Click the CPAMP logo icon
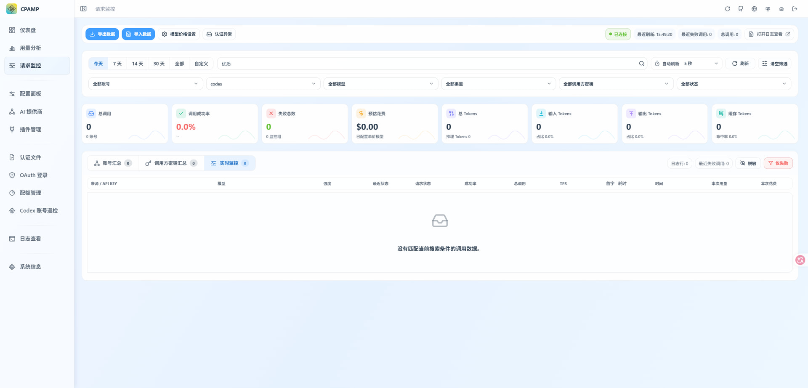The image size is (808, 388). [x=12, y=9]
